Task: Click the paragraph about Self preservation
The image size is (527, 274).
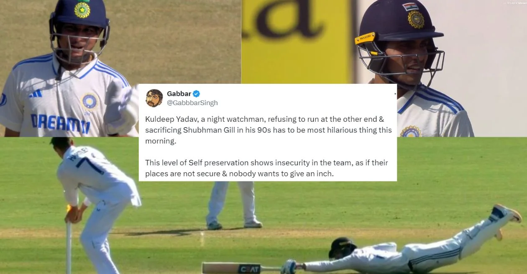Action: pyautogui.click(x=266, y=168)
